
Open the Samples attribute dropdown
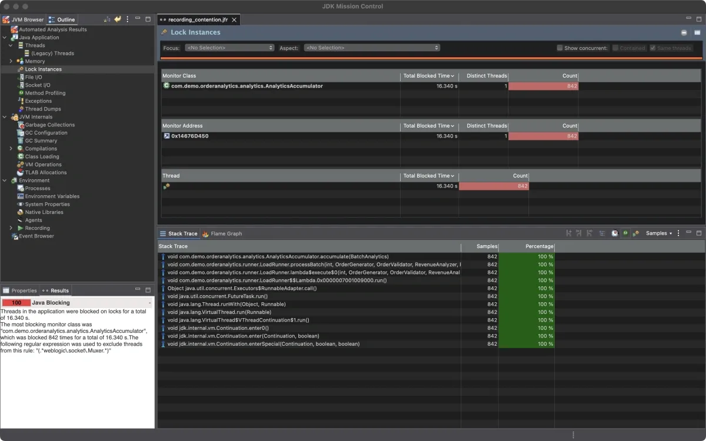click(659, 233)
